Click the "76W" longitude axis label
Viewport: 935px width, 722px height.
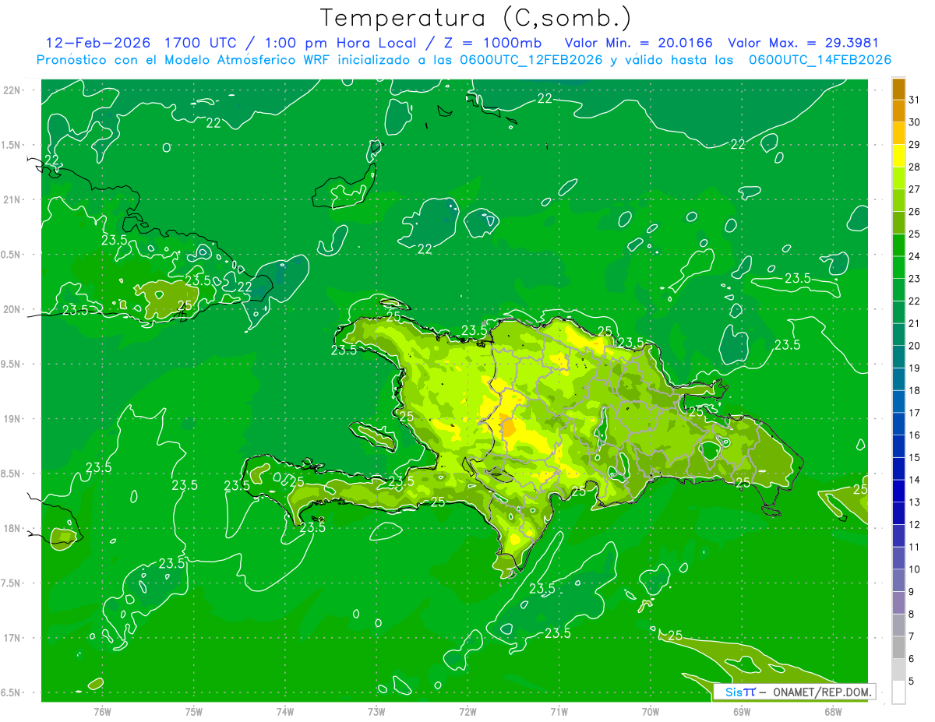pyautogui.click(x=102, y=711)
